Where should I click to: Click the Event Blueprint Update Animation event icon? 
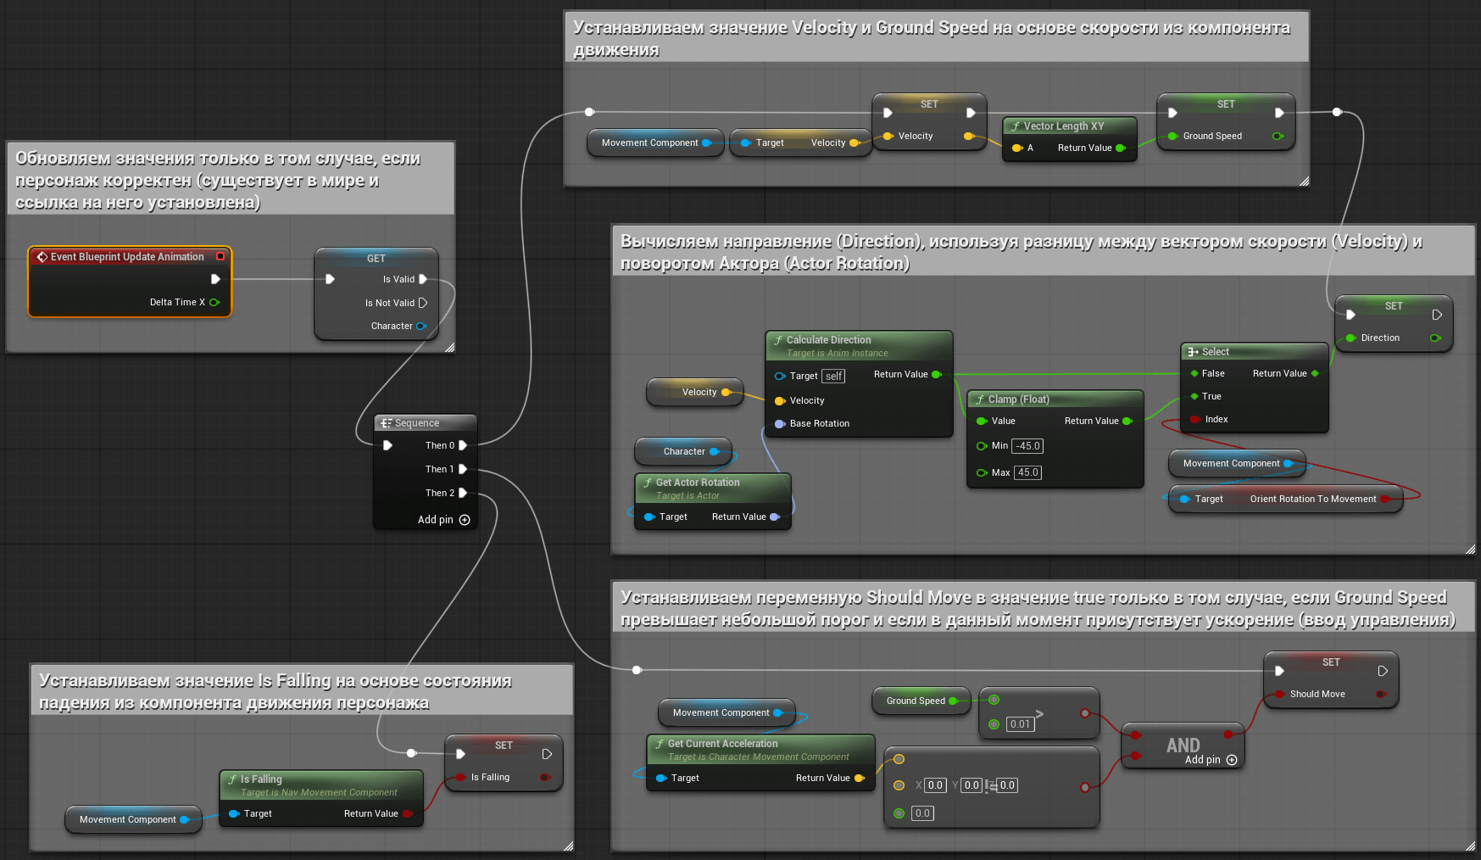pos(42,257)
